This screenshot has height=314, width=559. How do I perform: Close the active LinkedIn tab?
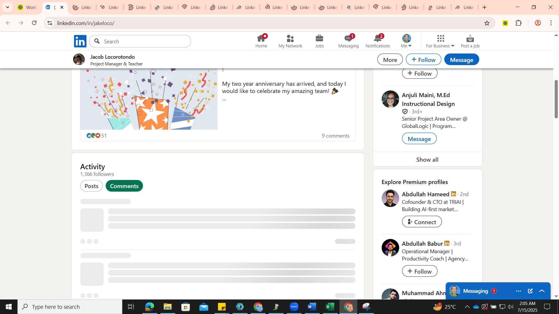(62, 7)
